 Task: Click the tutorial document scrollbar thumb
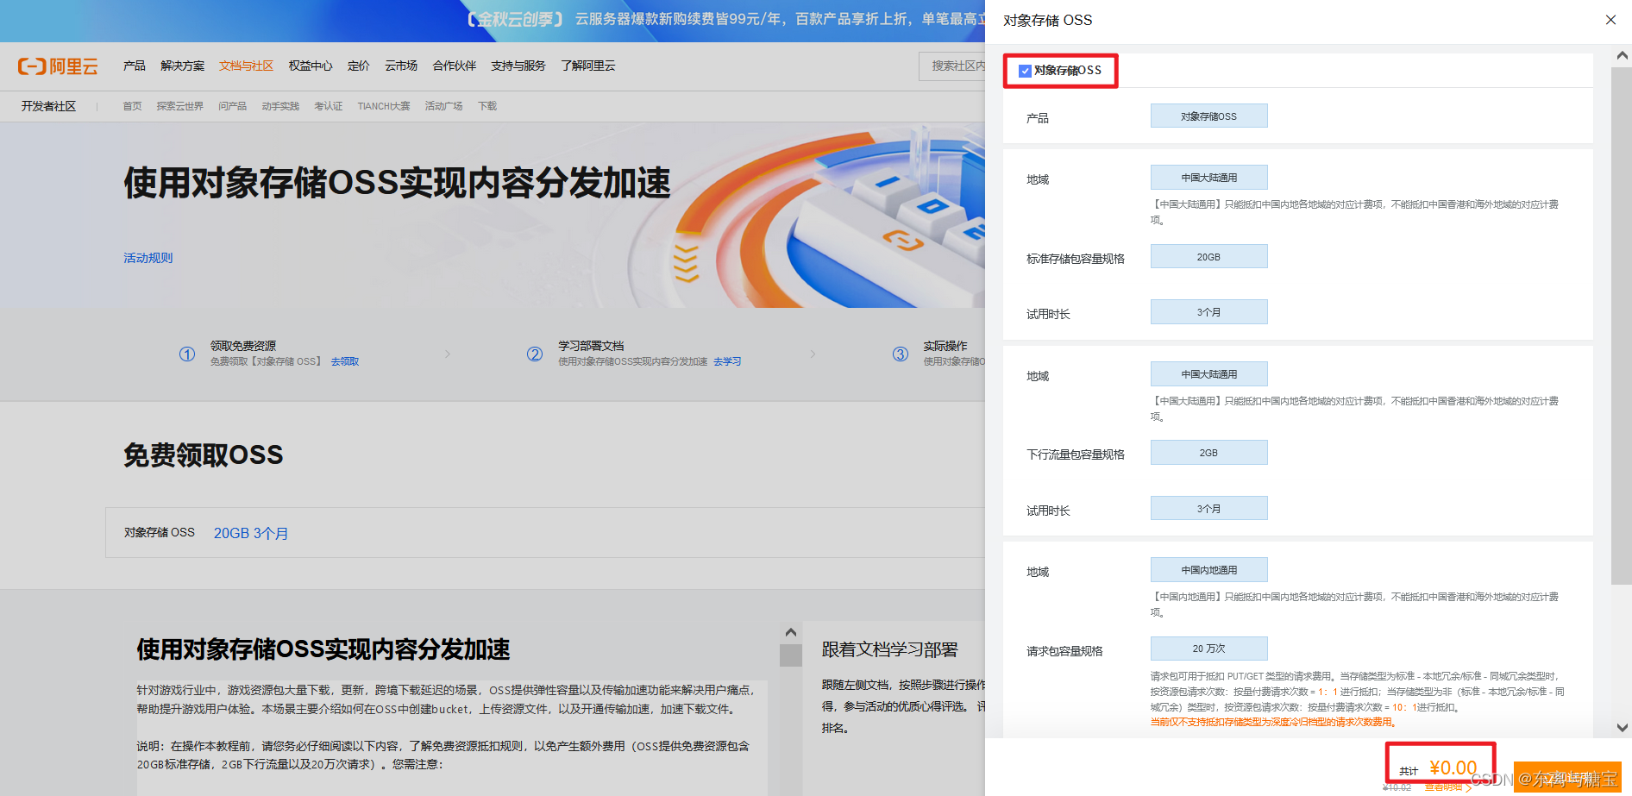pyautogui.click(x=791, y=655)
